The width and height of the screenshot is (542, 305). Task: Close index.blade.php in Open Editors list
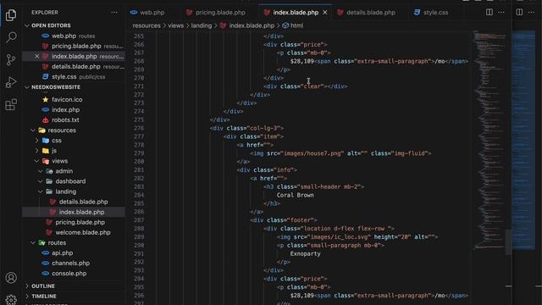37,56
